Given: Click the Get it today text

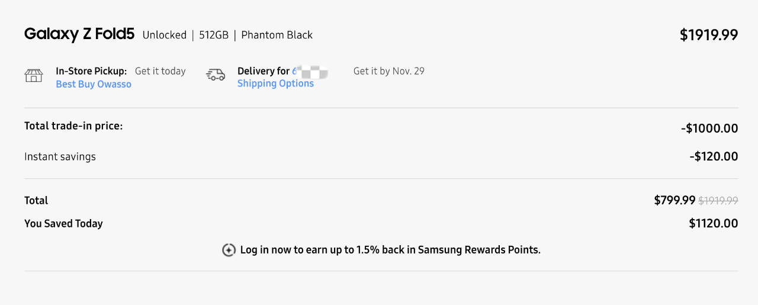Looking at the screenshot, I should (160, 71).
